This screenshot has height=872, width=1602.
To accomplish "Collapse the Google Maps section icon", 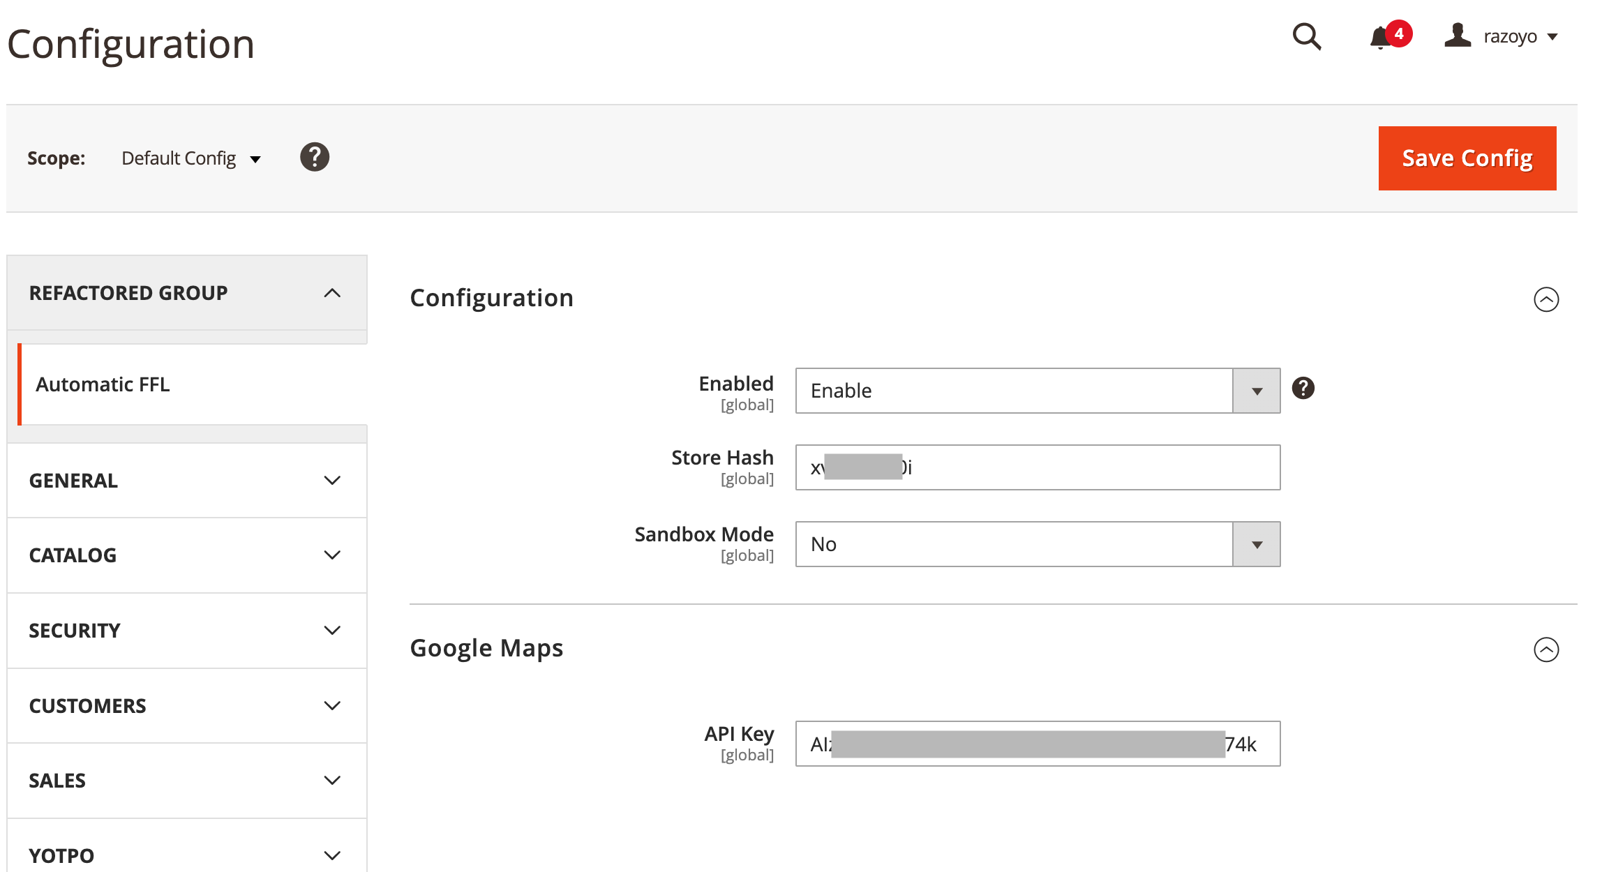I will [1545, 649].
